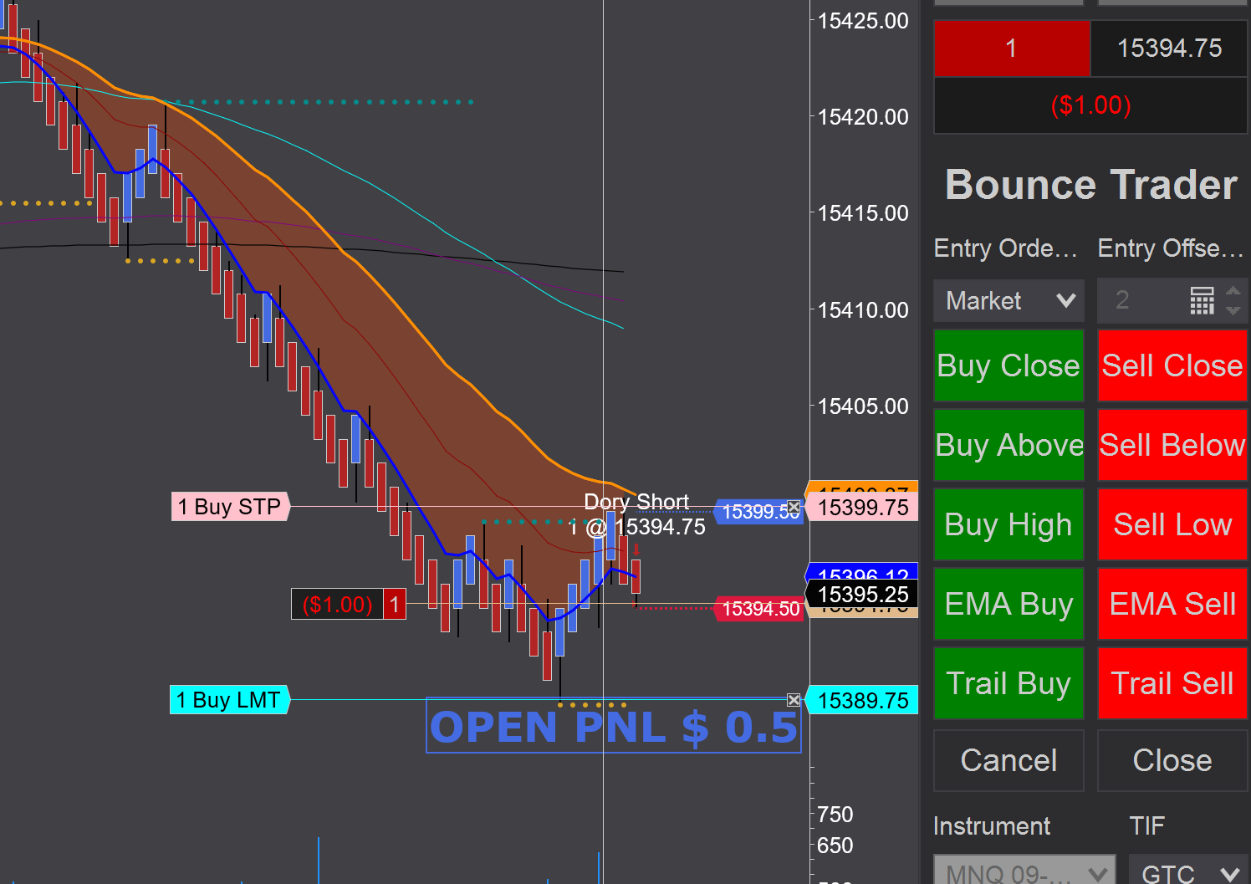Click the TIF field label

[1146, 826]
